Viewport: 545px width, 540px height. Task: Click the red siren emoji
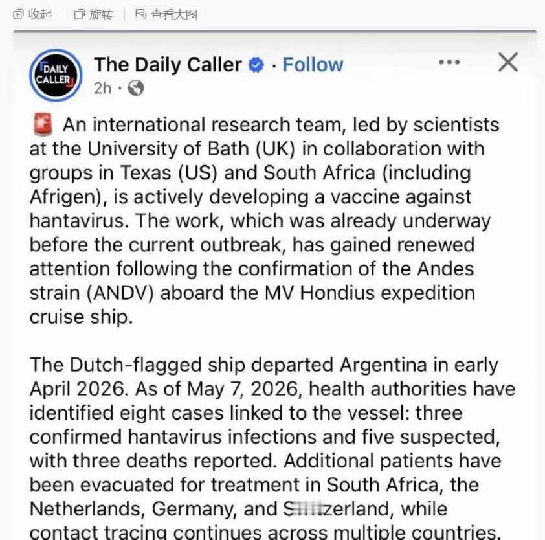[43, 124]
